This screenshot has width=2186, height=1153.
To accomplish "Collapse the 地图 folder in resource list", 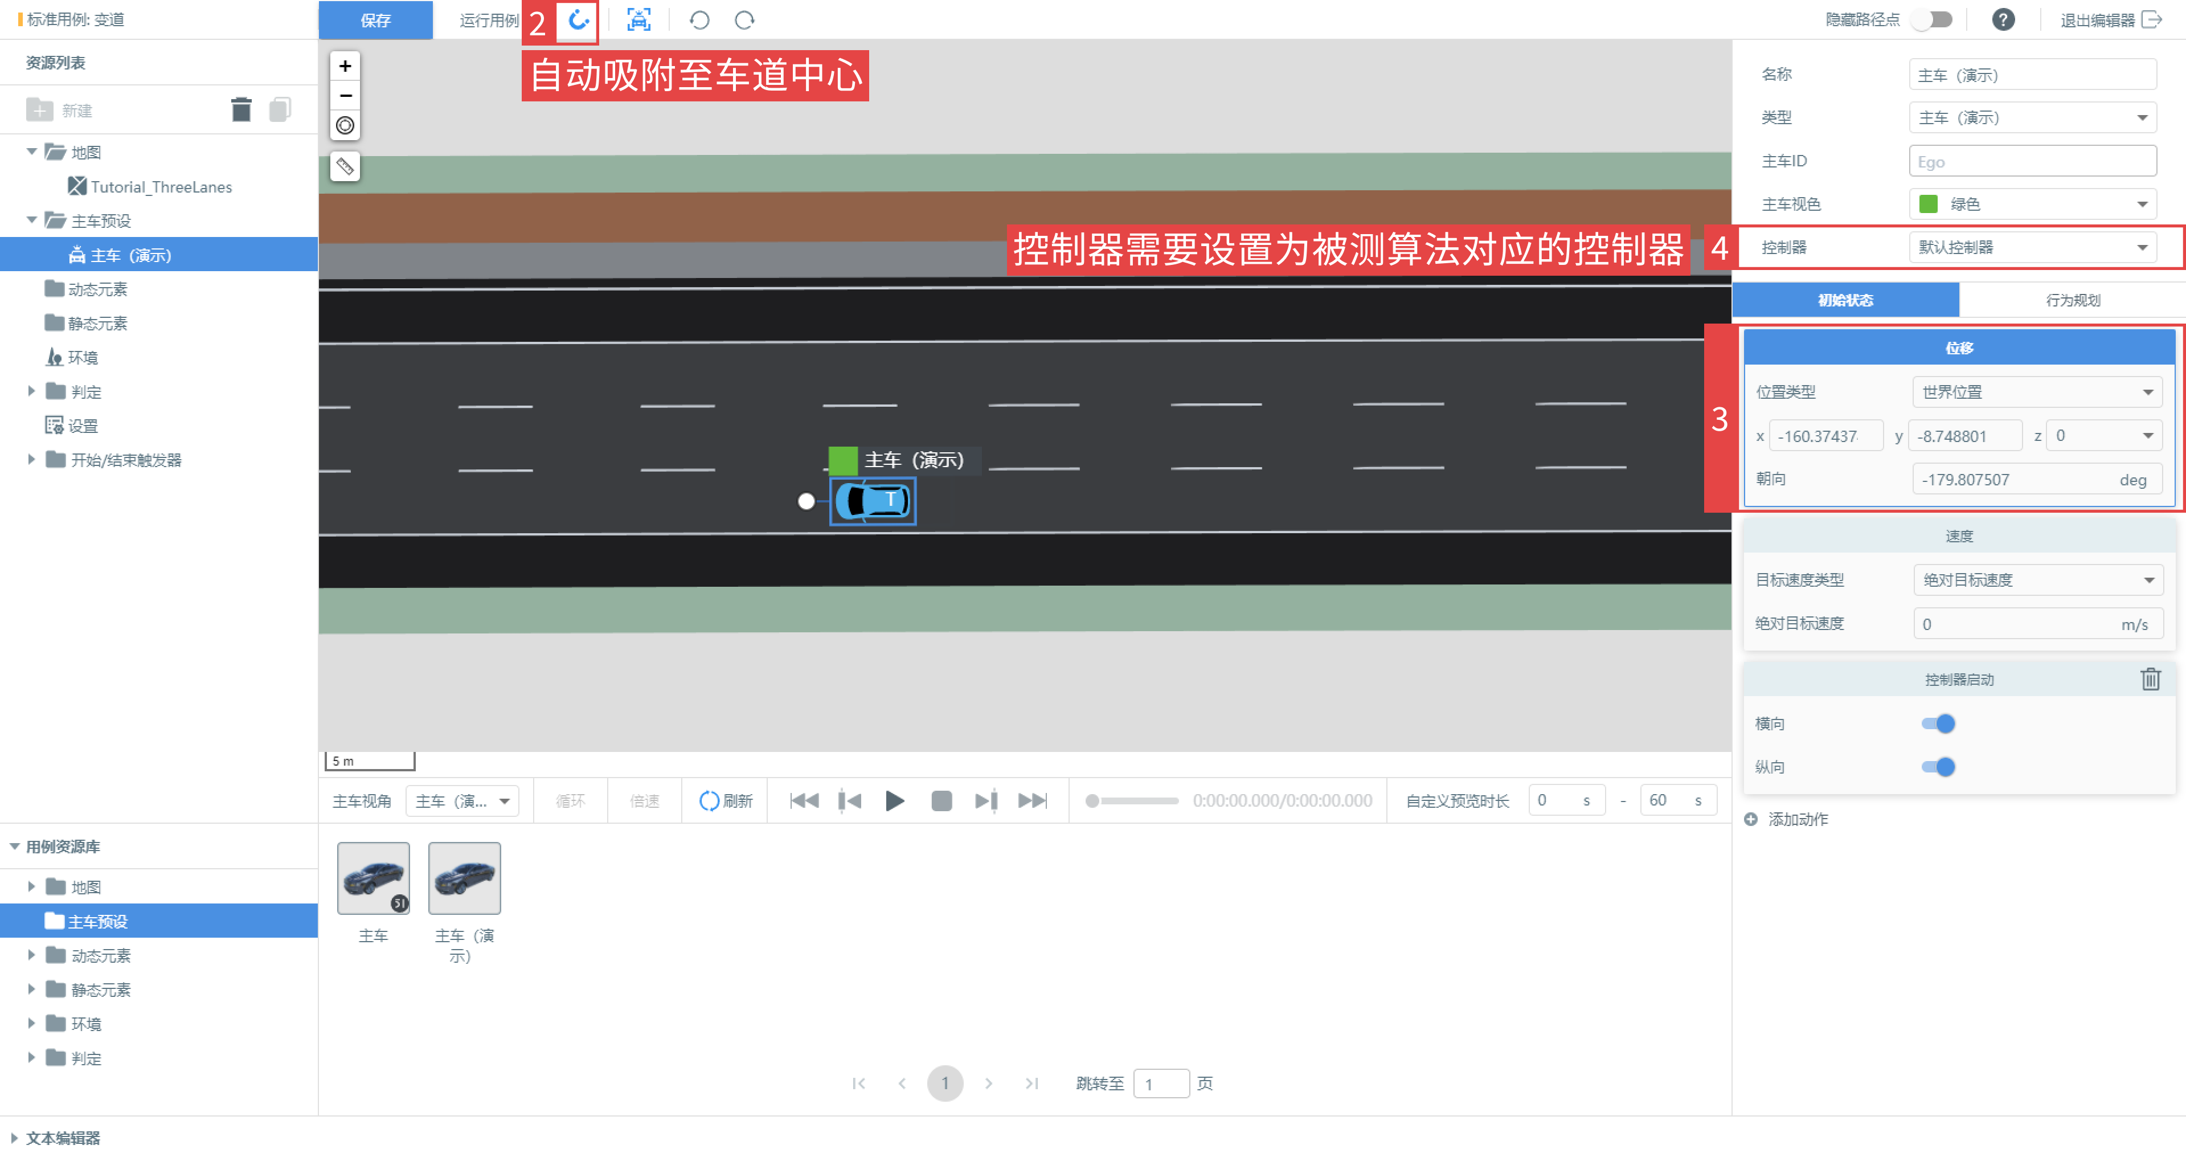I will pyautogui.click(x=31, y=152).
